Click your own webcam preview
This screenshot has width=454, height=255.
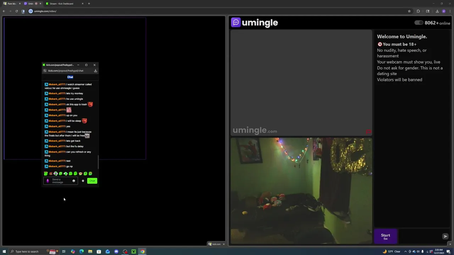point(301,191)
